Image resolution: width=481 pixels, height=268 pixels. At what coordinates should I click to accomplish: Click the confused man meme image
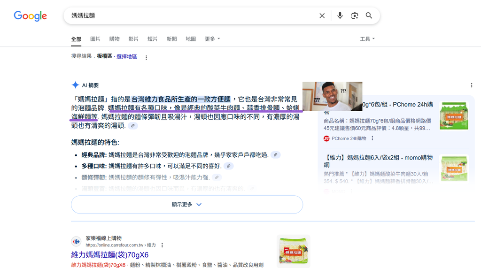click(x=332, y=96)
